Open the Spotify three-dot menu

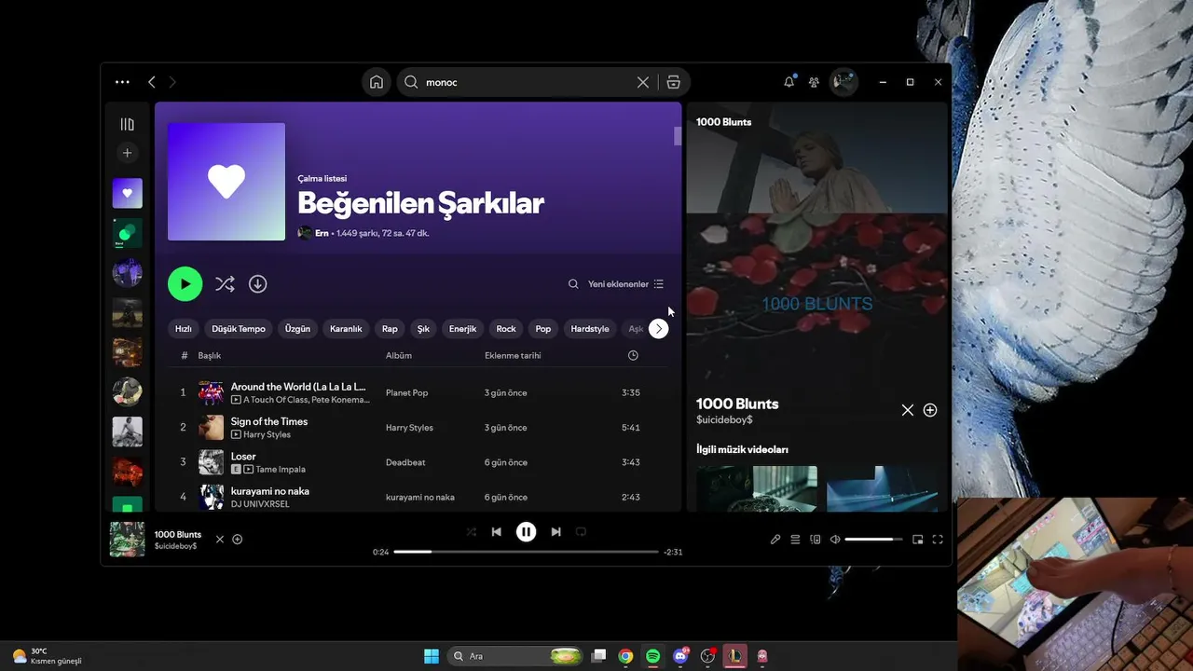[x=122, y=82]
